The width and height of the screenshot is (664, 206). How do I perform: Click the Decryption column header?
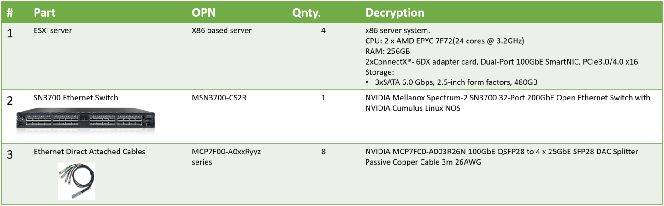[x=395, y=12]
